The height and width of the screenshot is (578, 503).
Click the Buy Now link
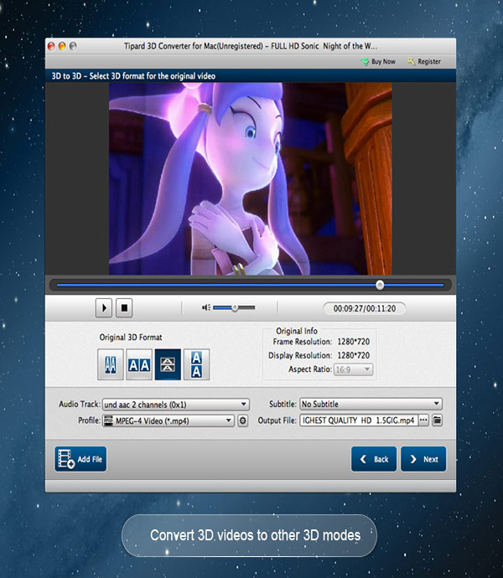click(x=378, y=61)
